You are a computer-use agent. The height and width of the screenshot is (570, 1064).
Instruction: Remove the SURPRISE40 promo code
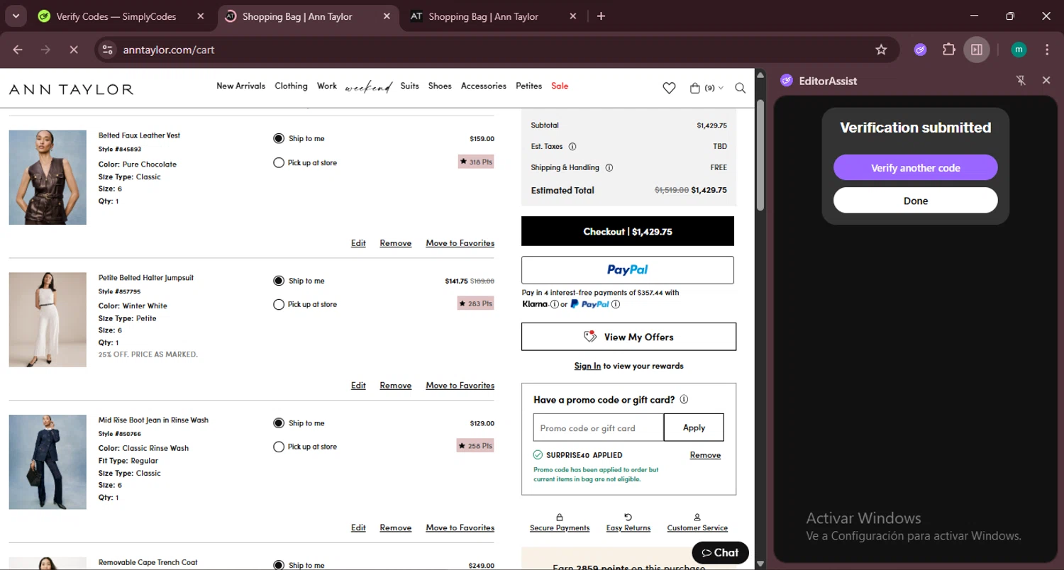pyautogui.click(x=705, y=455)
